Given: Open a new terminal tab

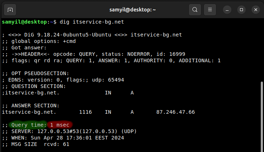Looking at the screenshot, I should (10, 10).
